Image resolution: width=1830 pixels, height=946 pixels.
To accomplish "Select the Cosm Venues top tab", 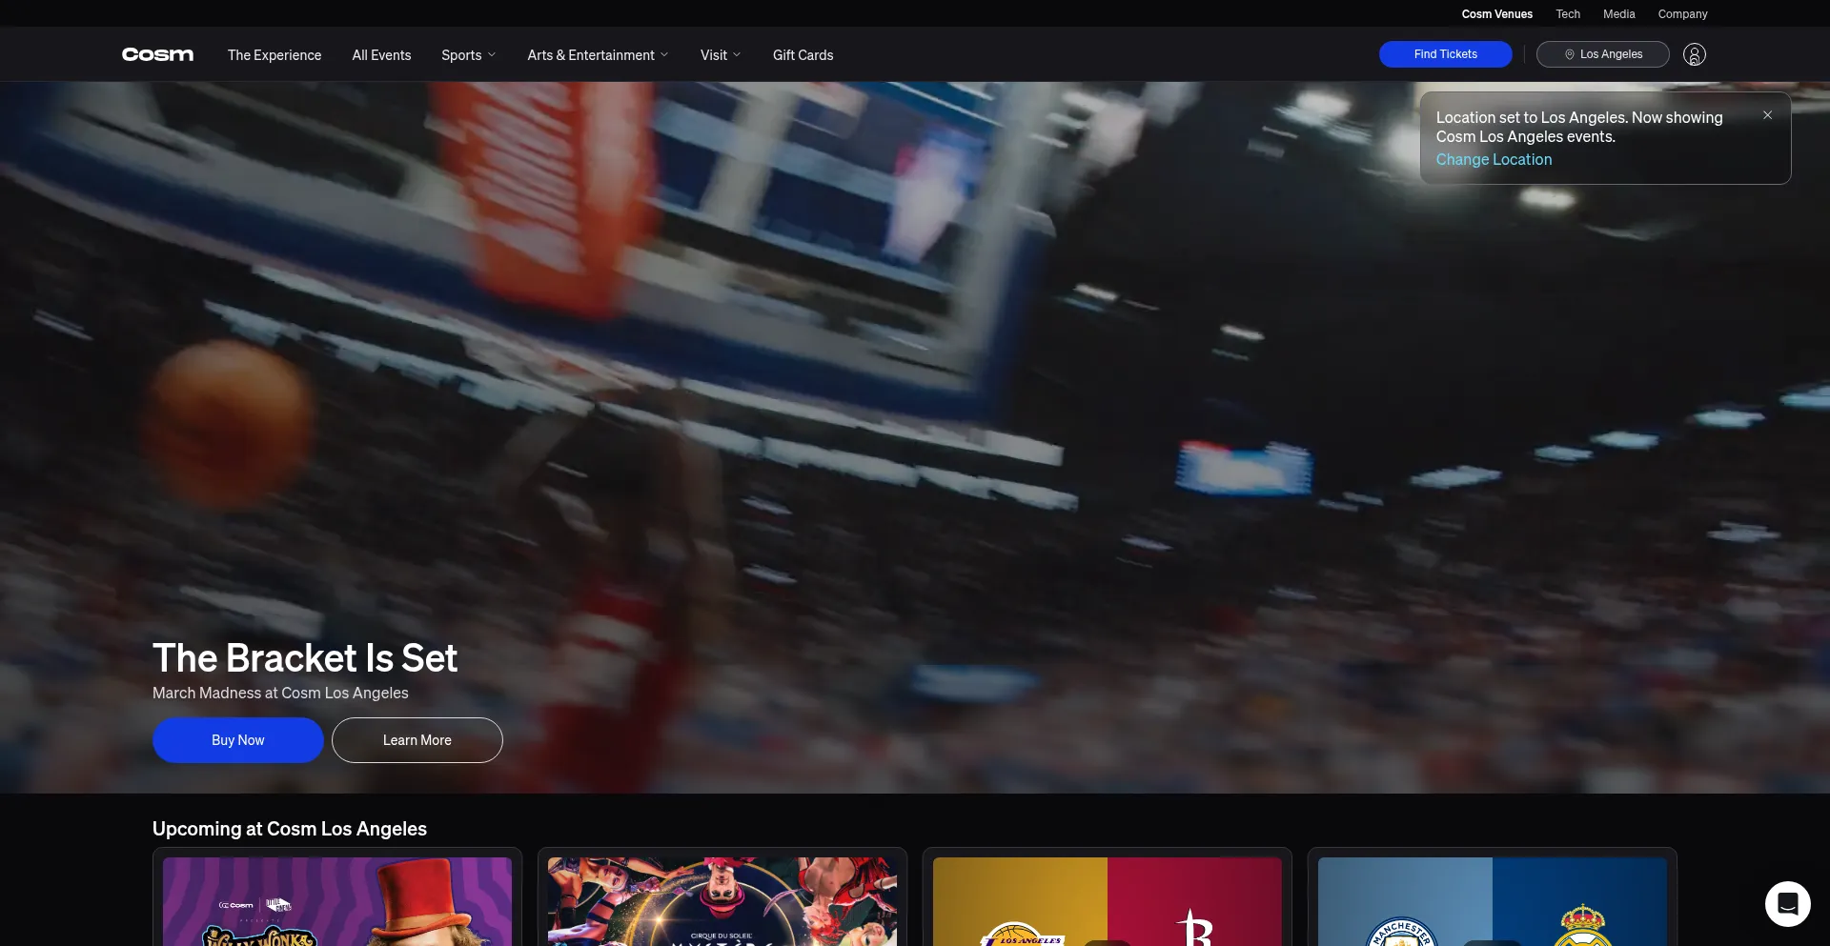I will tap(1496, 14).
